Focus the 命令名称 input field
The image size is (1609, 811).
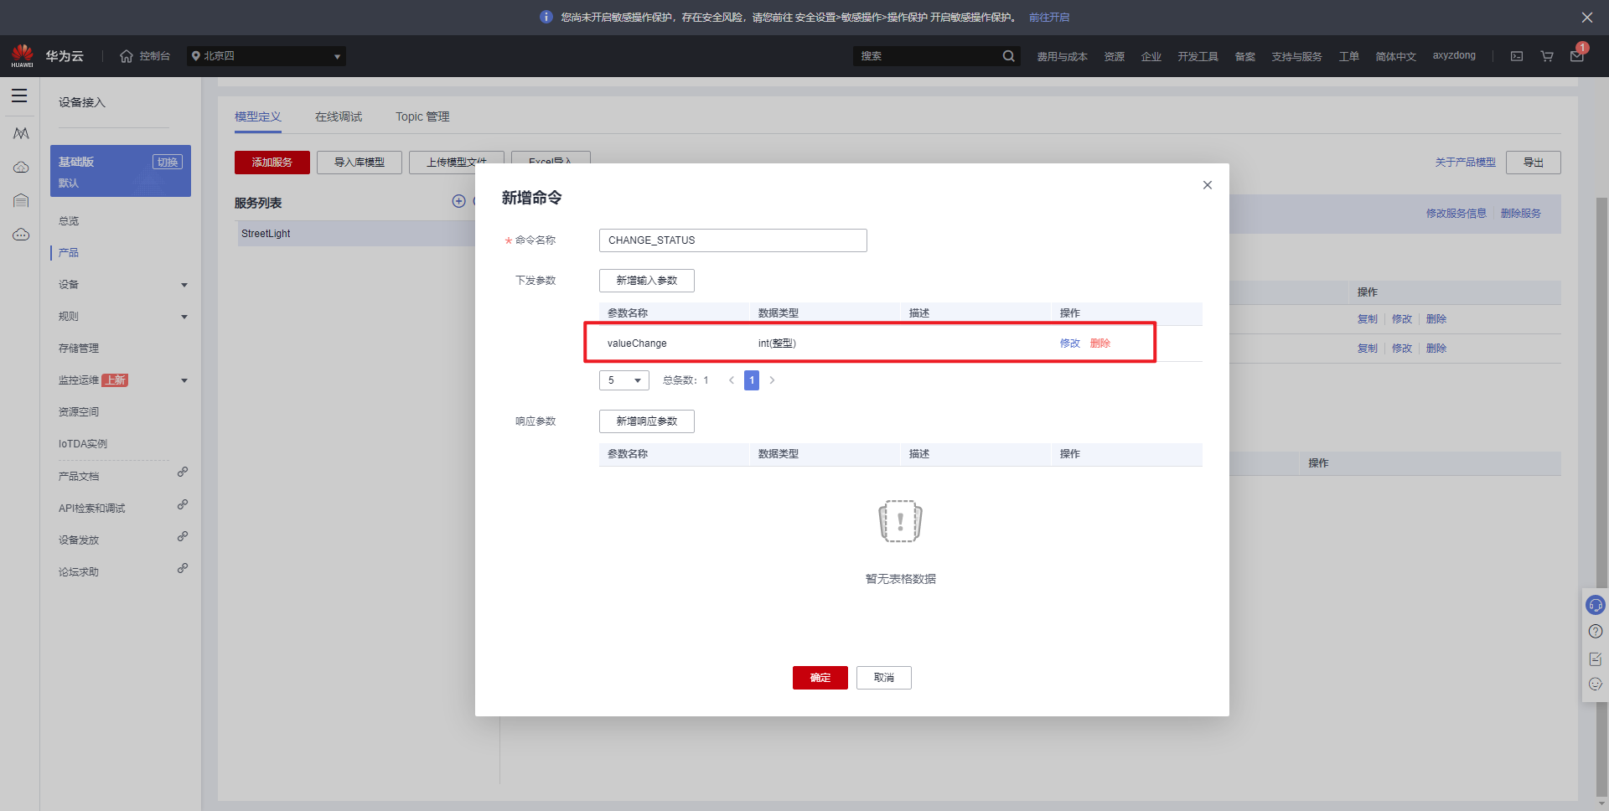click(x=733, y=240)
